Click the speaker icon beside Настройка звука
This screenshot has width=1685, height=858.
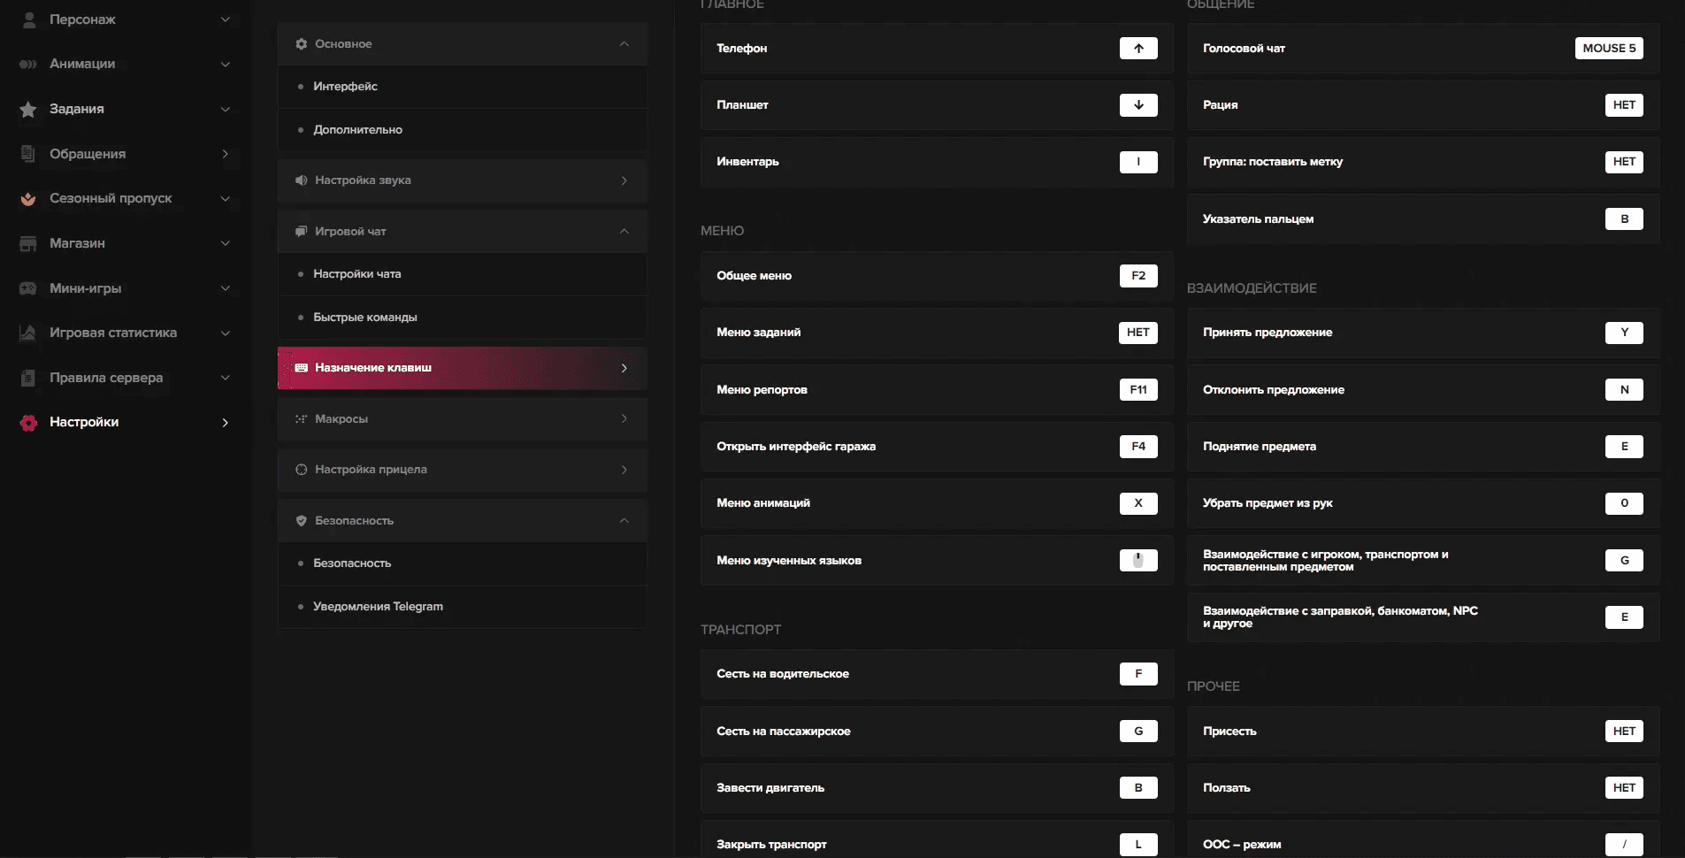pyautogui.click(x=301, y=180)
